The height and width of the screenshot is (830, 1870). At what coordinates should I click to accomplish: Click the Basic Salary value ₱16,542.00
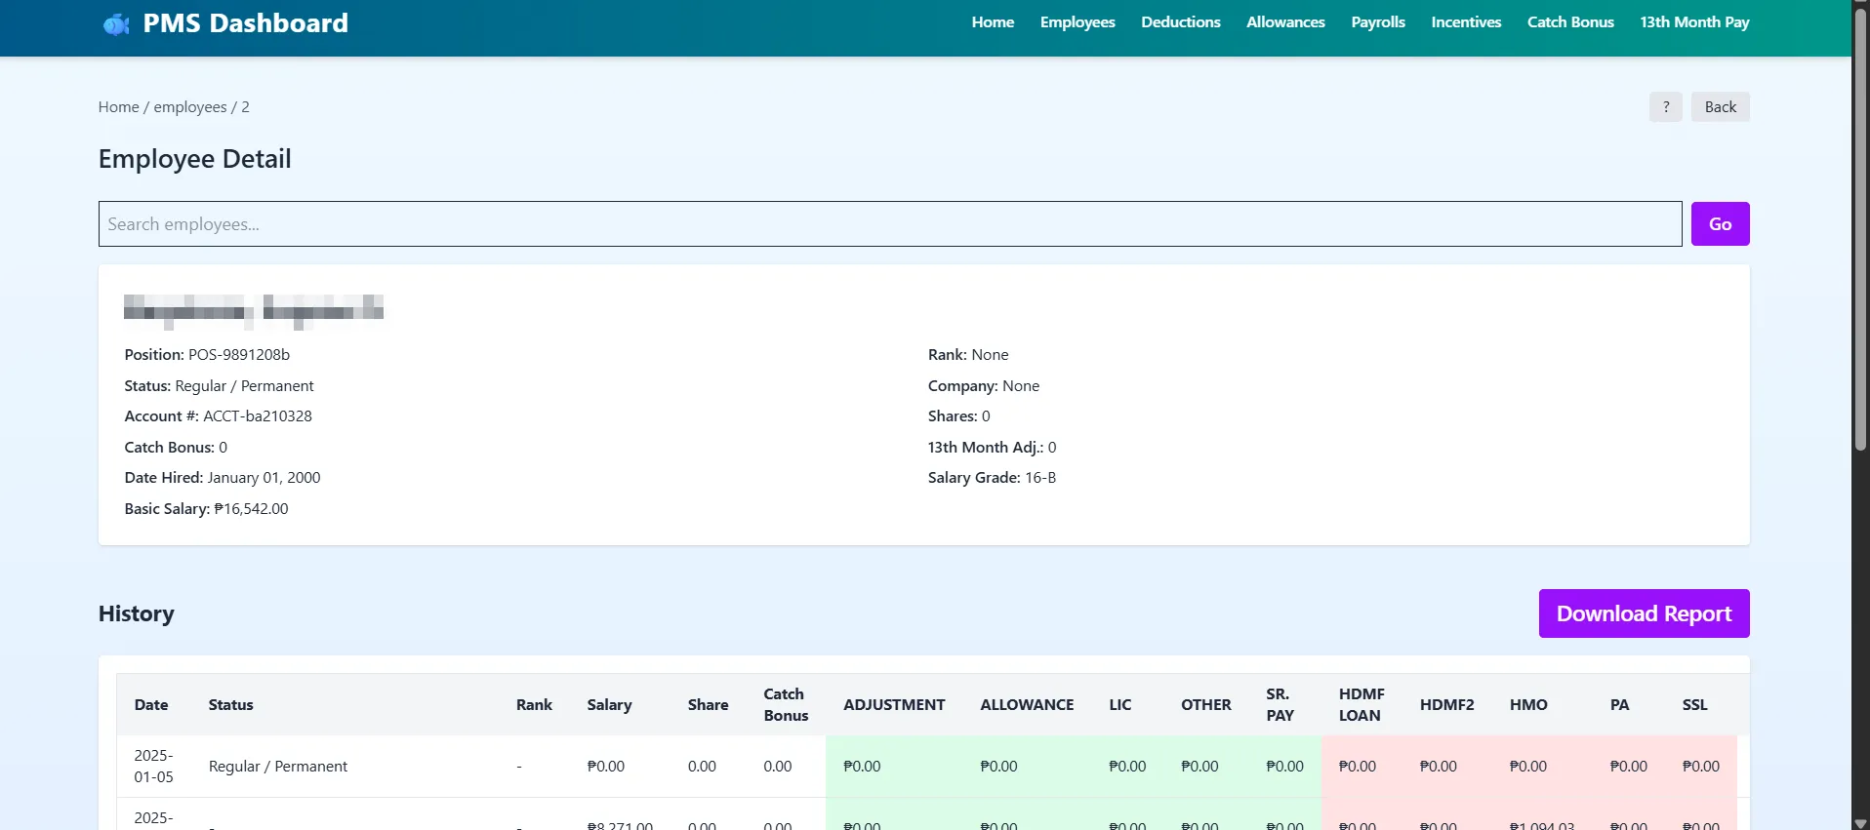[251, 509]
